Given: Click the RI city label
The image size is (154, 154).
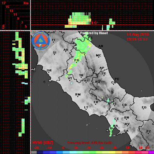Looking at the screenshot, I should pyautogui.click(x=86, y=81).
